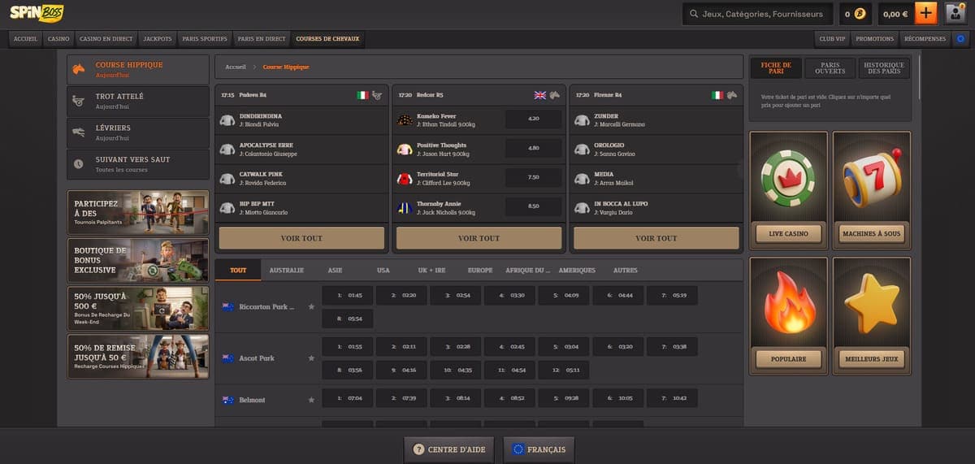Open the 50% Jusqu'à 500 € banner

tap(137, 308)
